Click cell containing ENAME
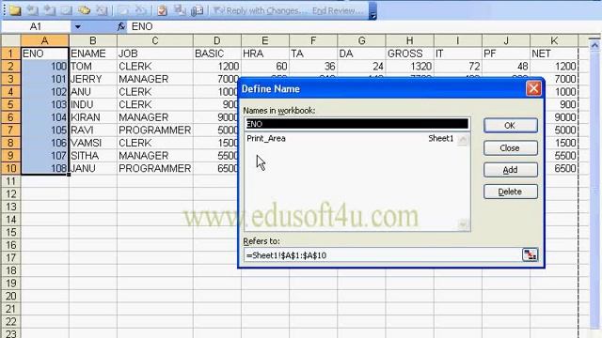The height and width of the screenshot is (338, 602). coord(93,54)
